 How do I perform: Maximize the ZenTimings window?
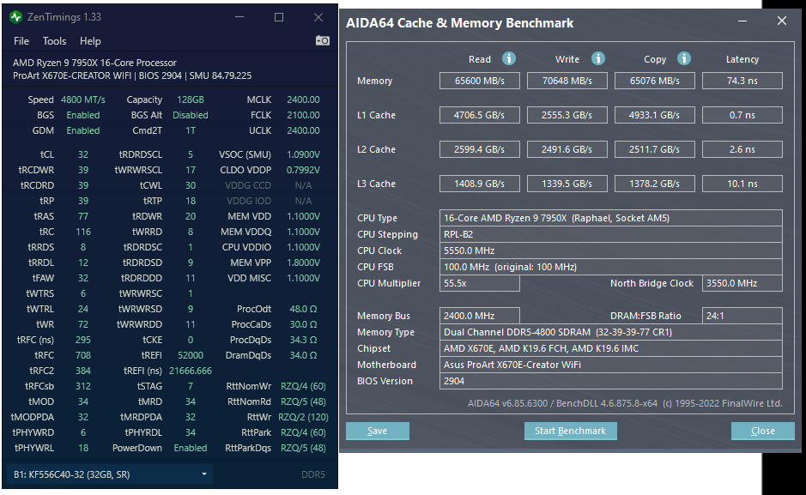point(279,17)
